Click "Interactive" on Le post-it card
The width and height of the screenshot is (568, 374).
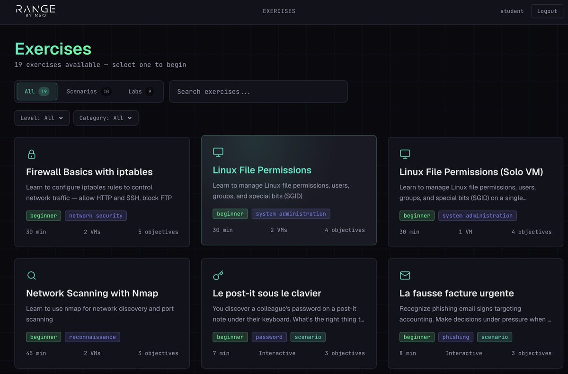[x=277, y=353]
